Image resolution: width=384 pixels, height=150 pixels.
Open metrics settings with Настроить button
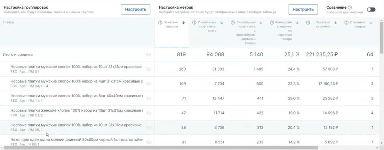pos(303,9)
